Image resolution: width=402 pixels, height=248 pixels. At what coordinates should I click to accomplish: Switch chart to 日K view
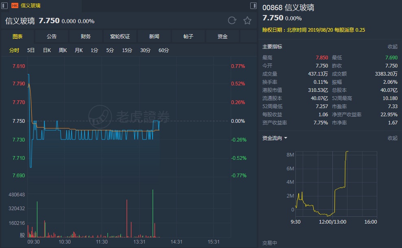47,50
